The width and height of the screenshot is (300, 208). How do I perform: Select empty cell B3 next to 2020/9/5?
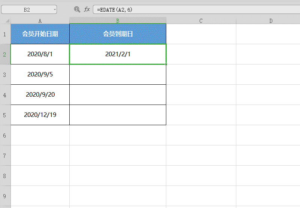click(118, 75)
